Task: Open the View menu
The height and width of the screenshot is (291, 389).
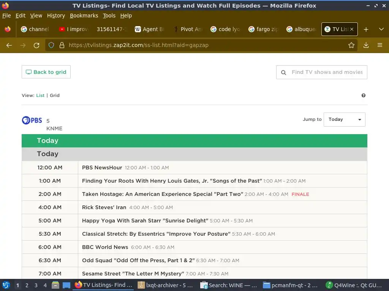Action: 36,16
